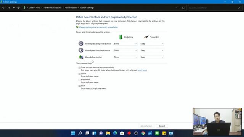Click the search magnifier icon in Control Panel
Viewport: 244px width, 137px height.
239,8
